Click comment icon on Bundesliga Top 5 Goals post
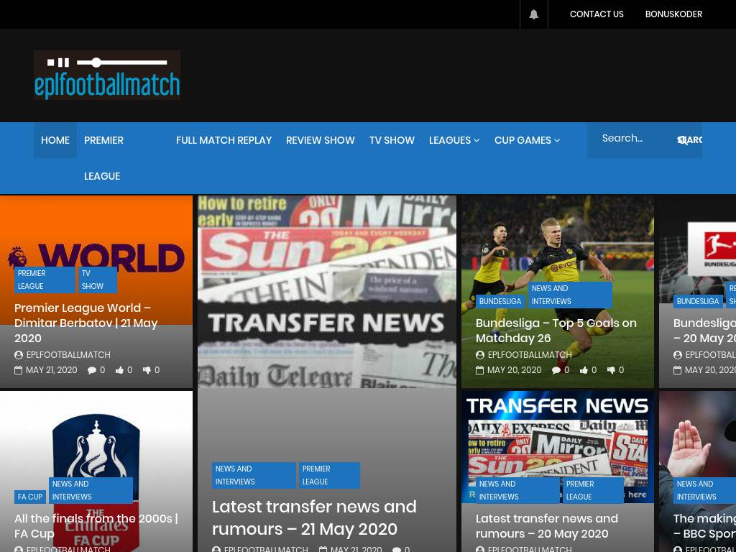Image resolution: width=736 pixels, height=552 pixels. (556, 370)
